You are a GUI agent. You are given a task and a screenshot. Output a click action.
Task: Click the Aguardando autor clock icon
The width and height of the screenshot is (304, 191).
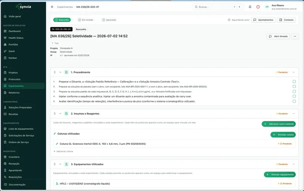tap(229, 20)
